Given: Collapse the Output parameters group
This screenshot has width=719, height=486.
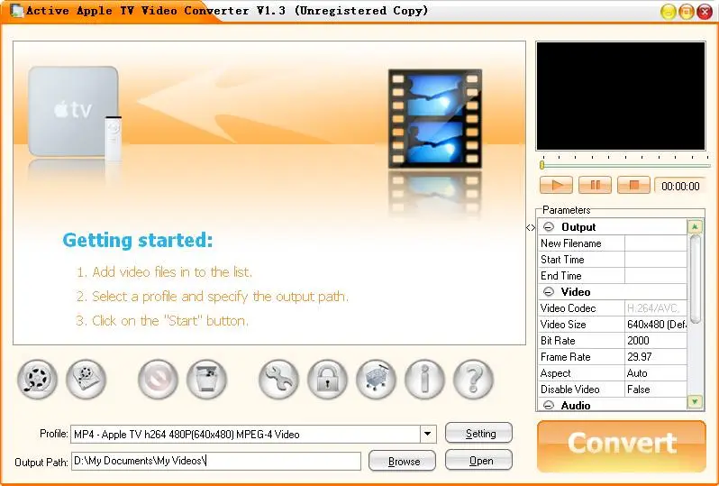Looking at the screenshot, I should [549, 227].
